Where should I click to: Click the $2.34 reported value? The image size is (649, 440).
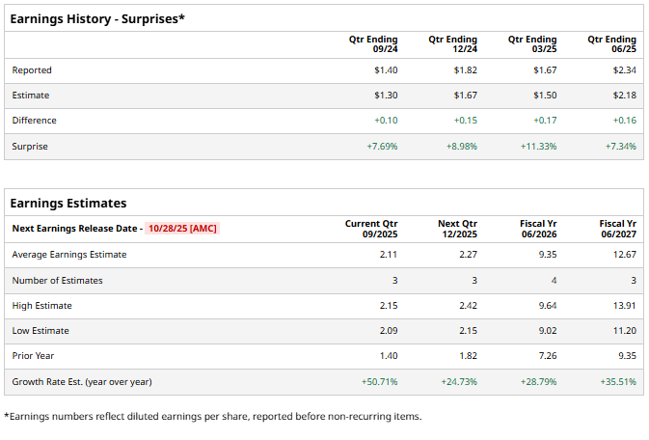(624, 70)
